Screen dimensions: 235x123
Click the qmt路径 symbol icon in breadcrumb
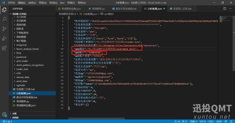pos(102,14)
